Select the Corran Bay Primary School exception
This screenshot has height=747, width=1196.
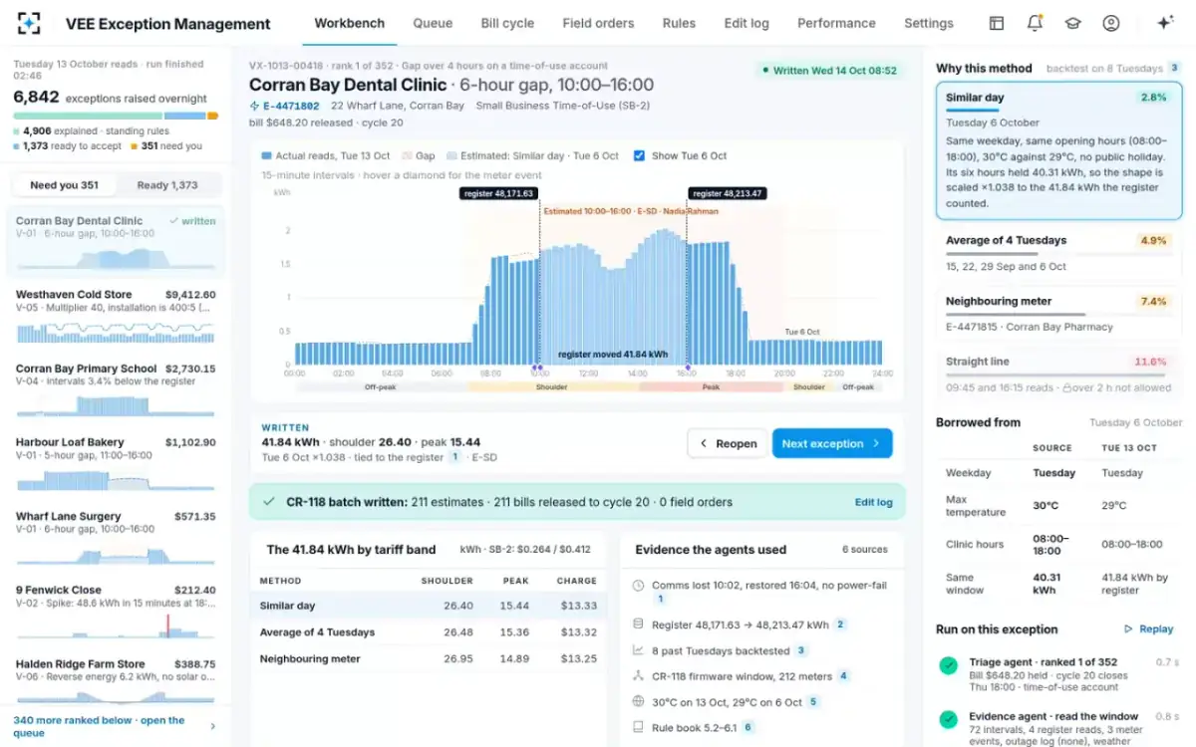(x=116, y=390)
